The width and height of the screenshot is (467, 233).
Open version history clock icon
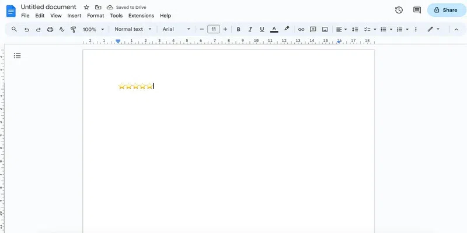[399, 10]
